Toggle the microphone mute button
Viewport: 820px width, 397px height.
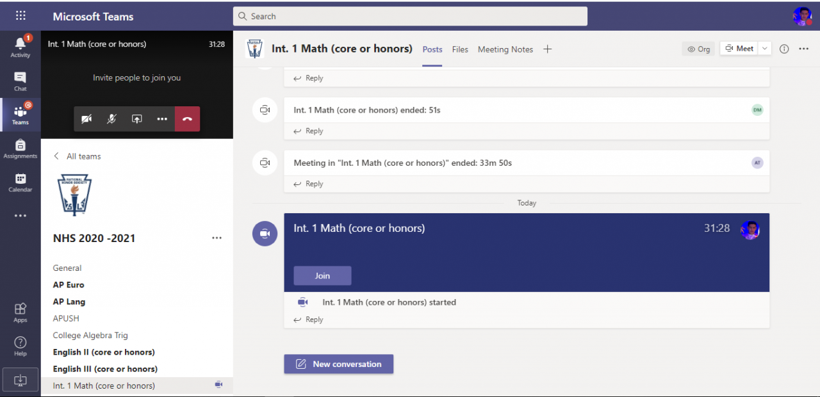click(111, 119)
